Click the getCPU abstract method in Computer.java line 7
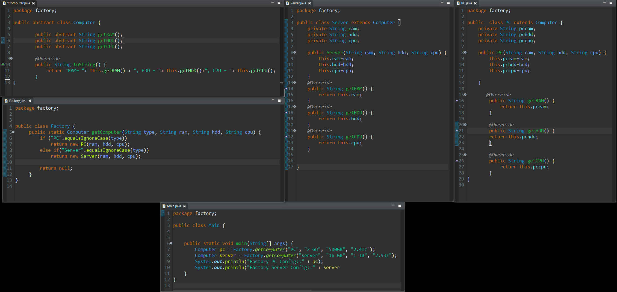The height and width of the screenshot is (292, 617). pyautogui.click(x=106, y=46)
